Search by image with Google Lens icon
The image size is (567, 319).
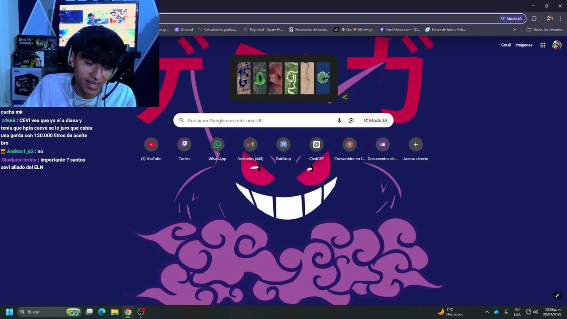[351, 121]
